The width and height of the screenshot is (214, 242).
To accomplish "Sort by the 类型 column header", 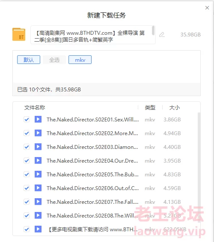I will click(x=150, y=108).
